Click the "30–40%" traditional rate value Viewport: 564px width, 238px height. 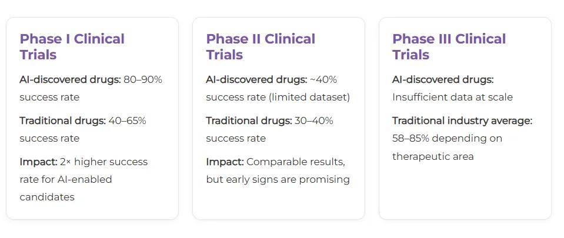314,120
